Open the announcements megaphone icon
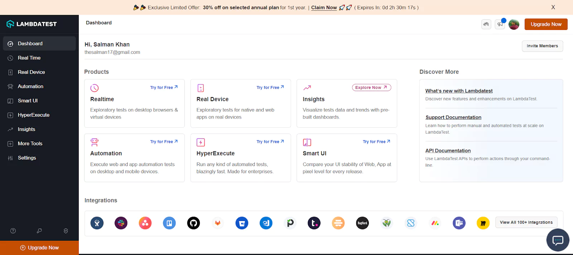This screenshot has width=573, height=255. 500,24
